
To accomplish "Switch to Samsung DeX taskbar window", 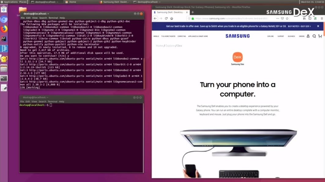I will pos(114,2).
